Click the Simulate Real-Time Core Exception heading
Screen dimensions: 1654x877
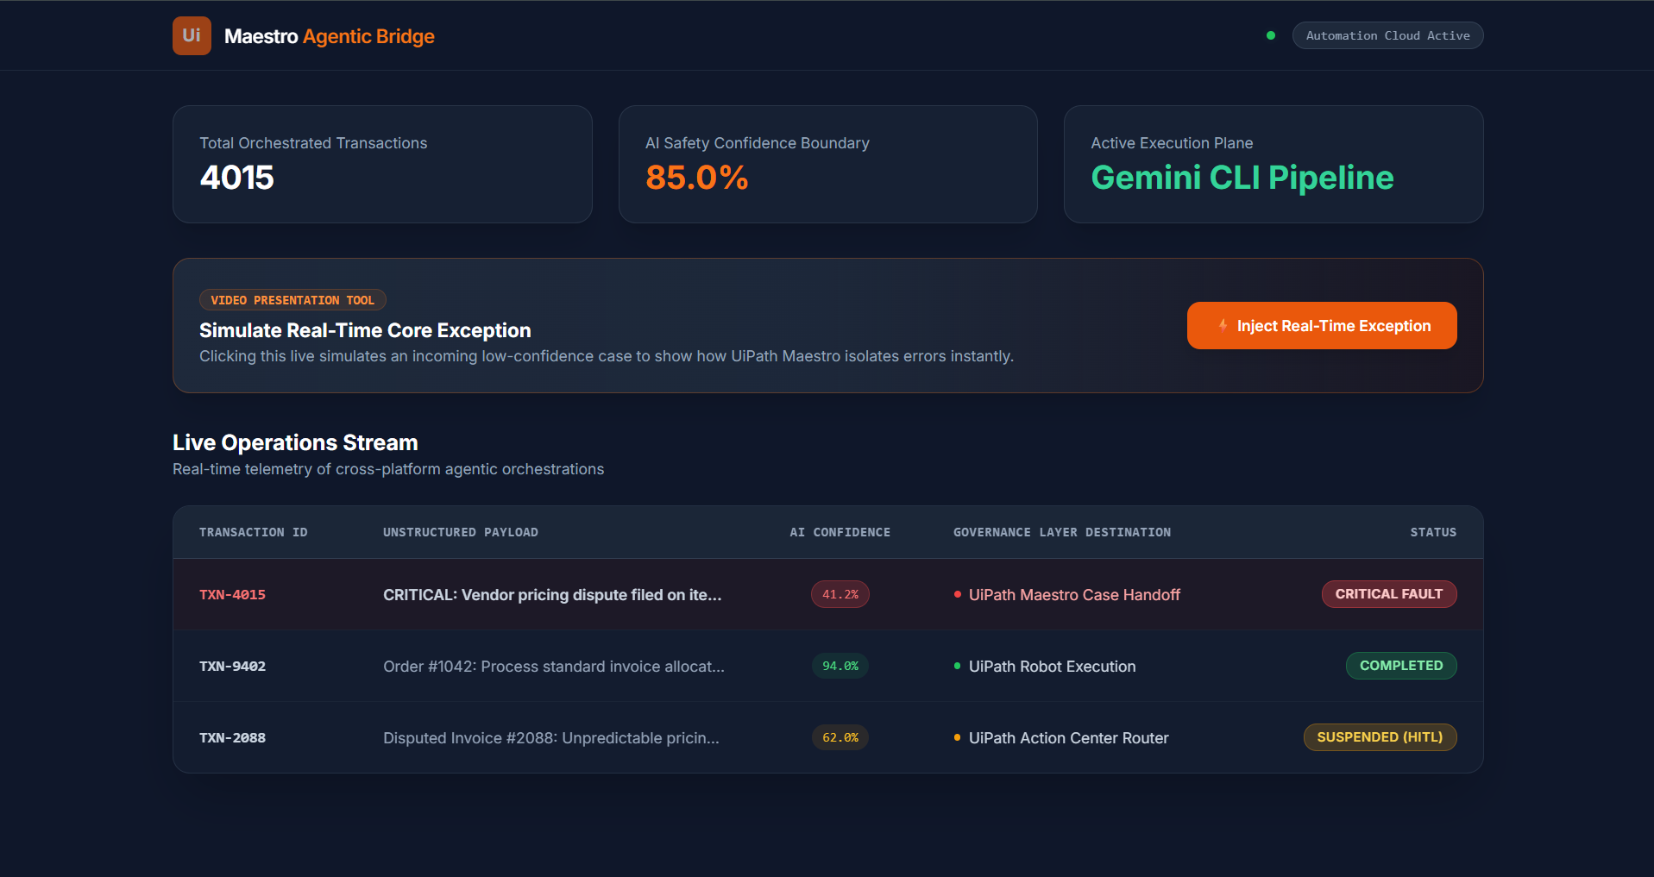pos(365,330)
